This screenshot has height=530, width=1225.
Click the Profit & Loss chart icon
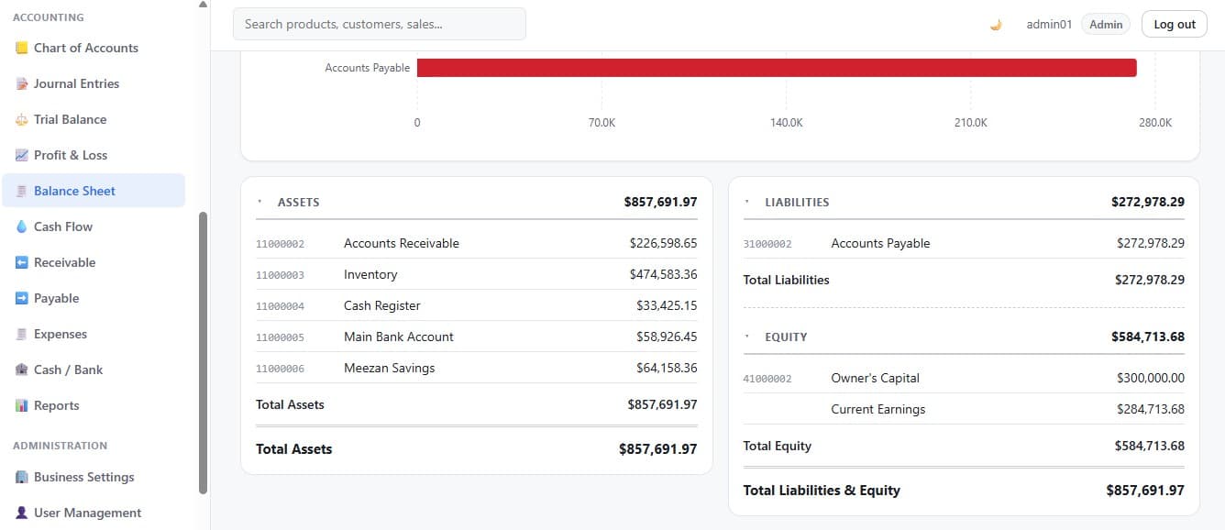(x=22, y=155)
